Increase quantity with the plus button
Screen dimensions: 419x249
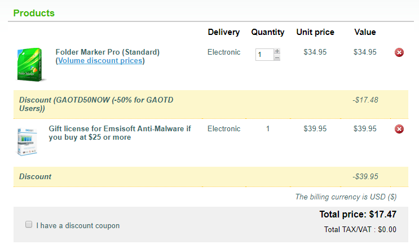click(277, 51)
